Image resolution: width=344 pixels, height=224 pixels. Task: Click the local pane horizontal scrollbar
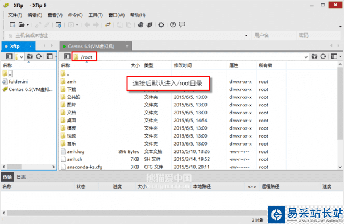[x=14, y=167]
